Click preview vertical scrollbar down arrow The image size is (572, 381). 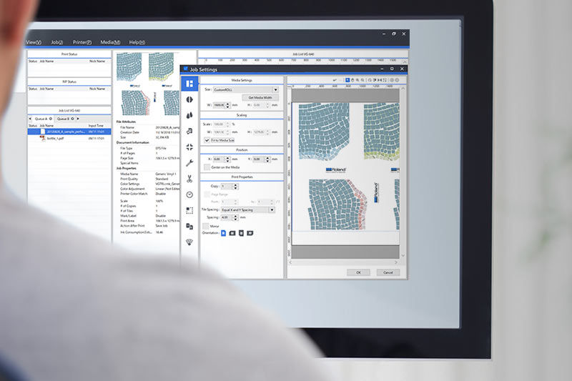pos(403,255)
